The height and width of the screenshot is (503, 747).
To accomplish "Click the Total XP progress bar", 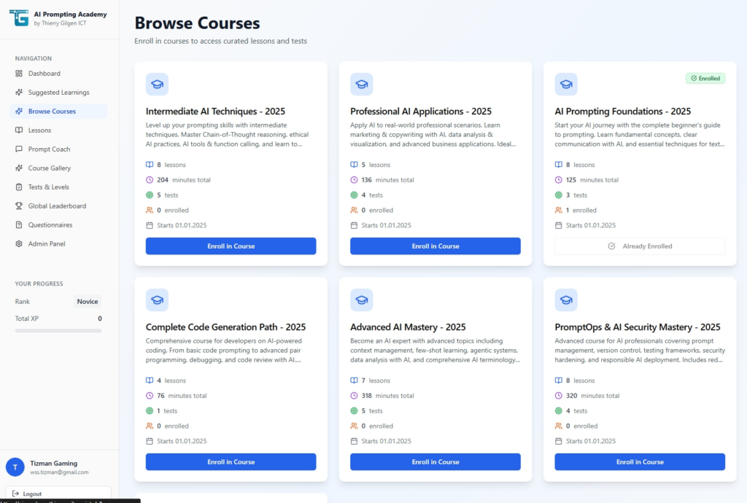I will pos(58,331).
